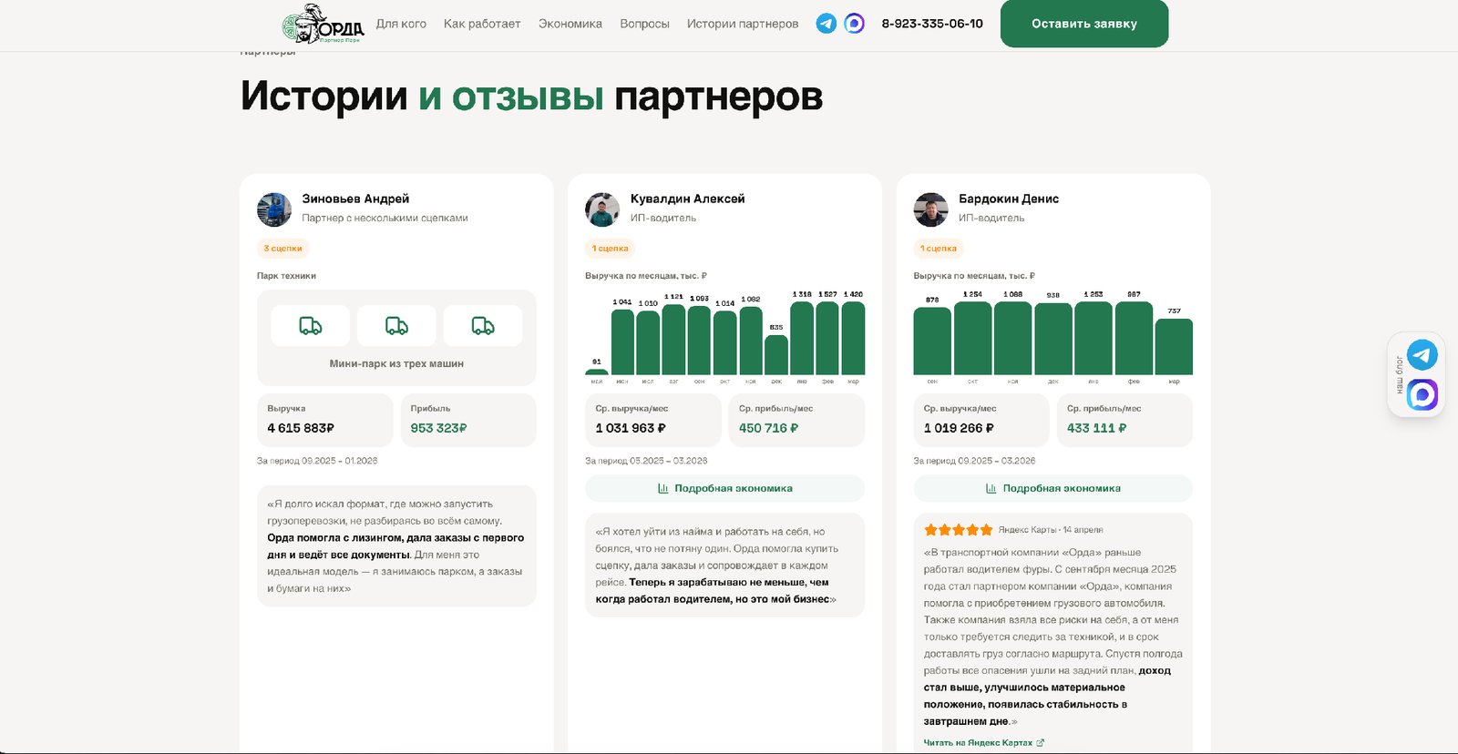Click the five-star Яндекс Карты rating
The height and width of the screenshot is (754, 1458).
coord(958,530)
